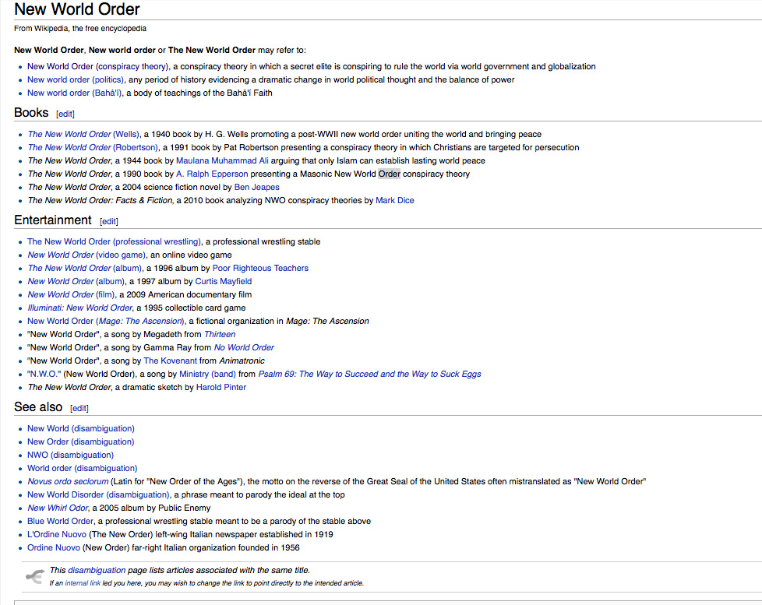Follow the disambiguation link in the footer note
The image size is (762, 605).
[x=96, y=570]
